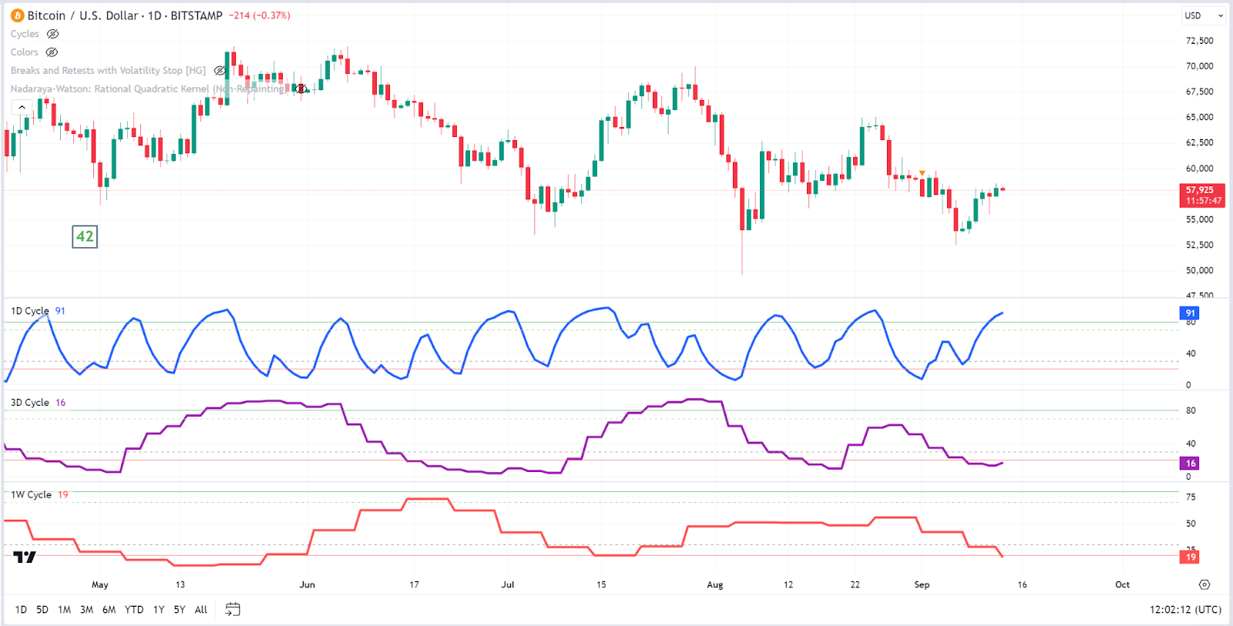Click the orange triangle marker near Sep

point(922,173)
